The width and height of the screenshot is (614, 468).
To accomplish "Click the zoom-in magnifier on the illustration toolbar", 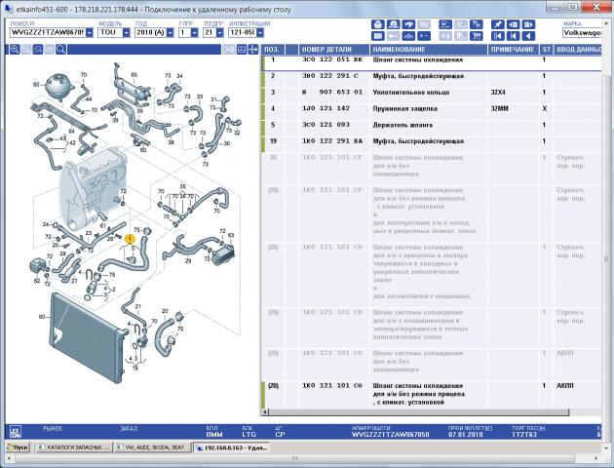I will (15, 50).
